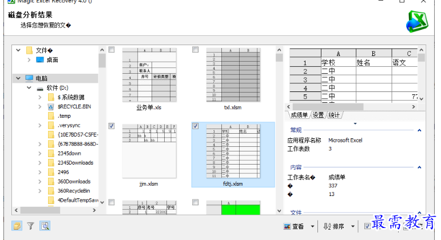Click the Magic Excel Recovery logo
This screenshot has height=240, width=441.
[417, 22]
